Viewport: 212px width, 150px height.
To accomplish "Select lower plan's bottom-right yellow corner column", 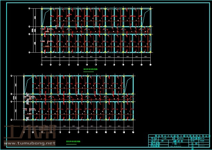I will (x=133, y=119).
